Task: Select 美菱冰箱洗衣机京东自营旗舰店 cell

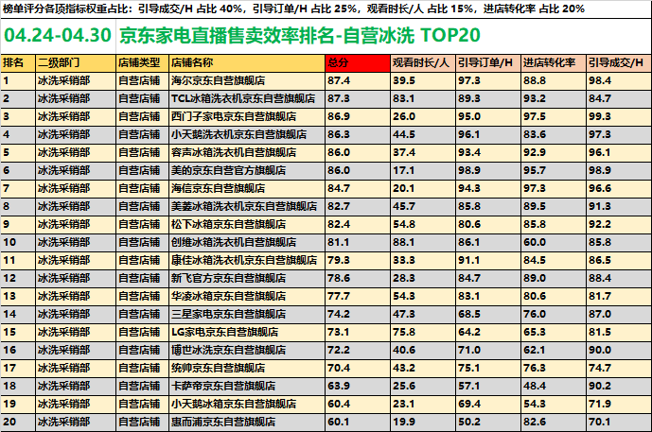Action: pyautogui.click(x=247, y=206)
